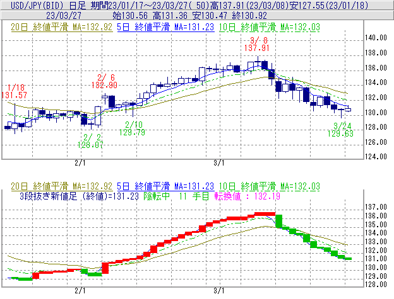
Task: Click the 124.00 label on the price axis
Action: point(376,157)
